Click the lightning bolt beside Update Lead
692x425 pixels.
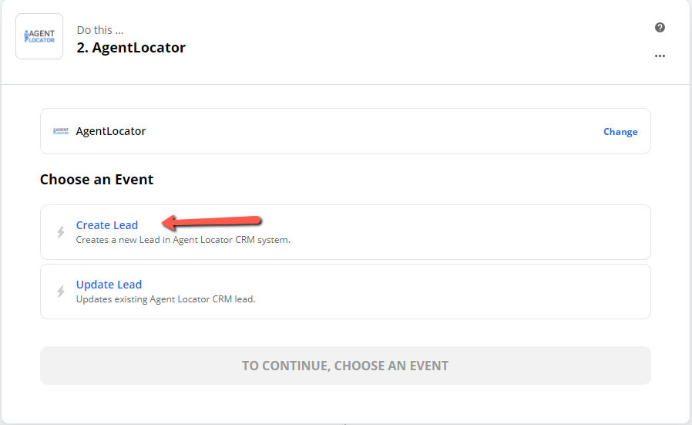coord(61,291)
